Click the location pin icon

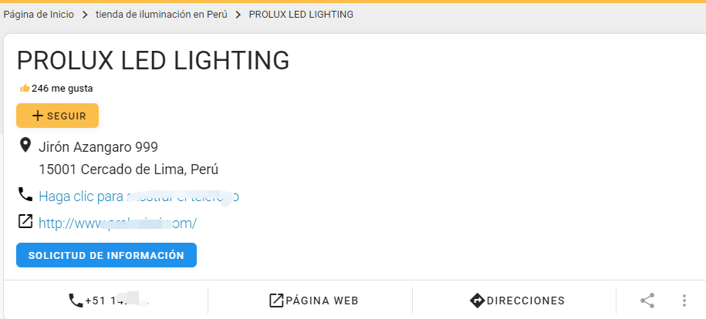[25, 146]
